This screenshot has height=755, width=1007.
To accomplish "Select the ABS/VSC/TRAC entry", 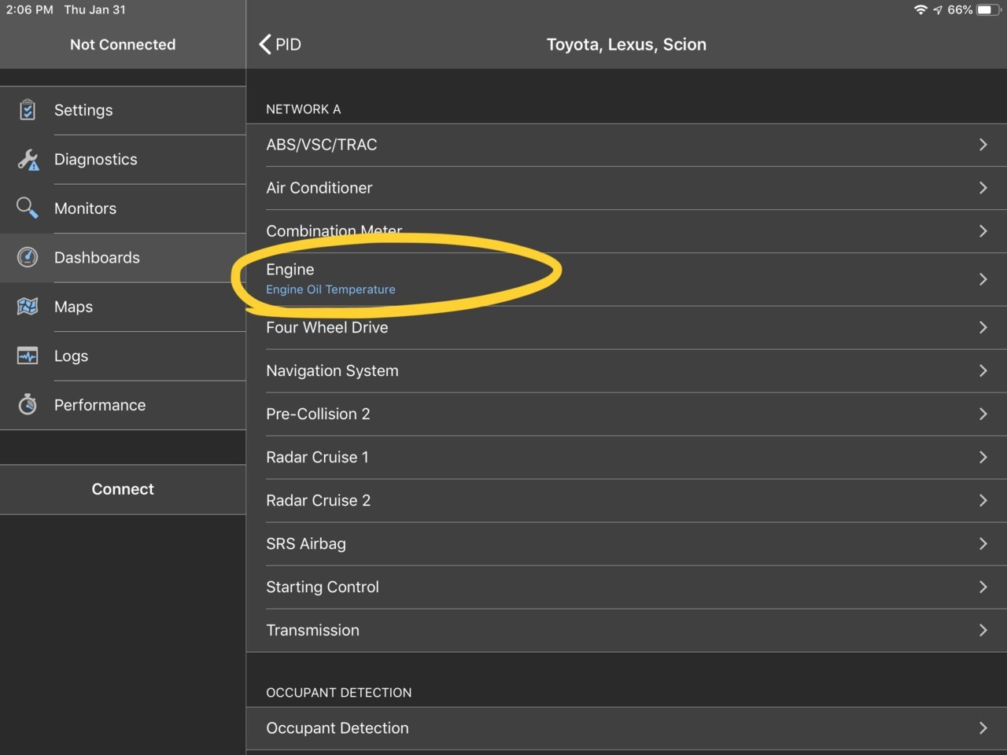I will (626, 145).
